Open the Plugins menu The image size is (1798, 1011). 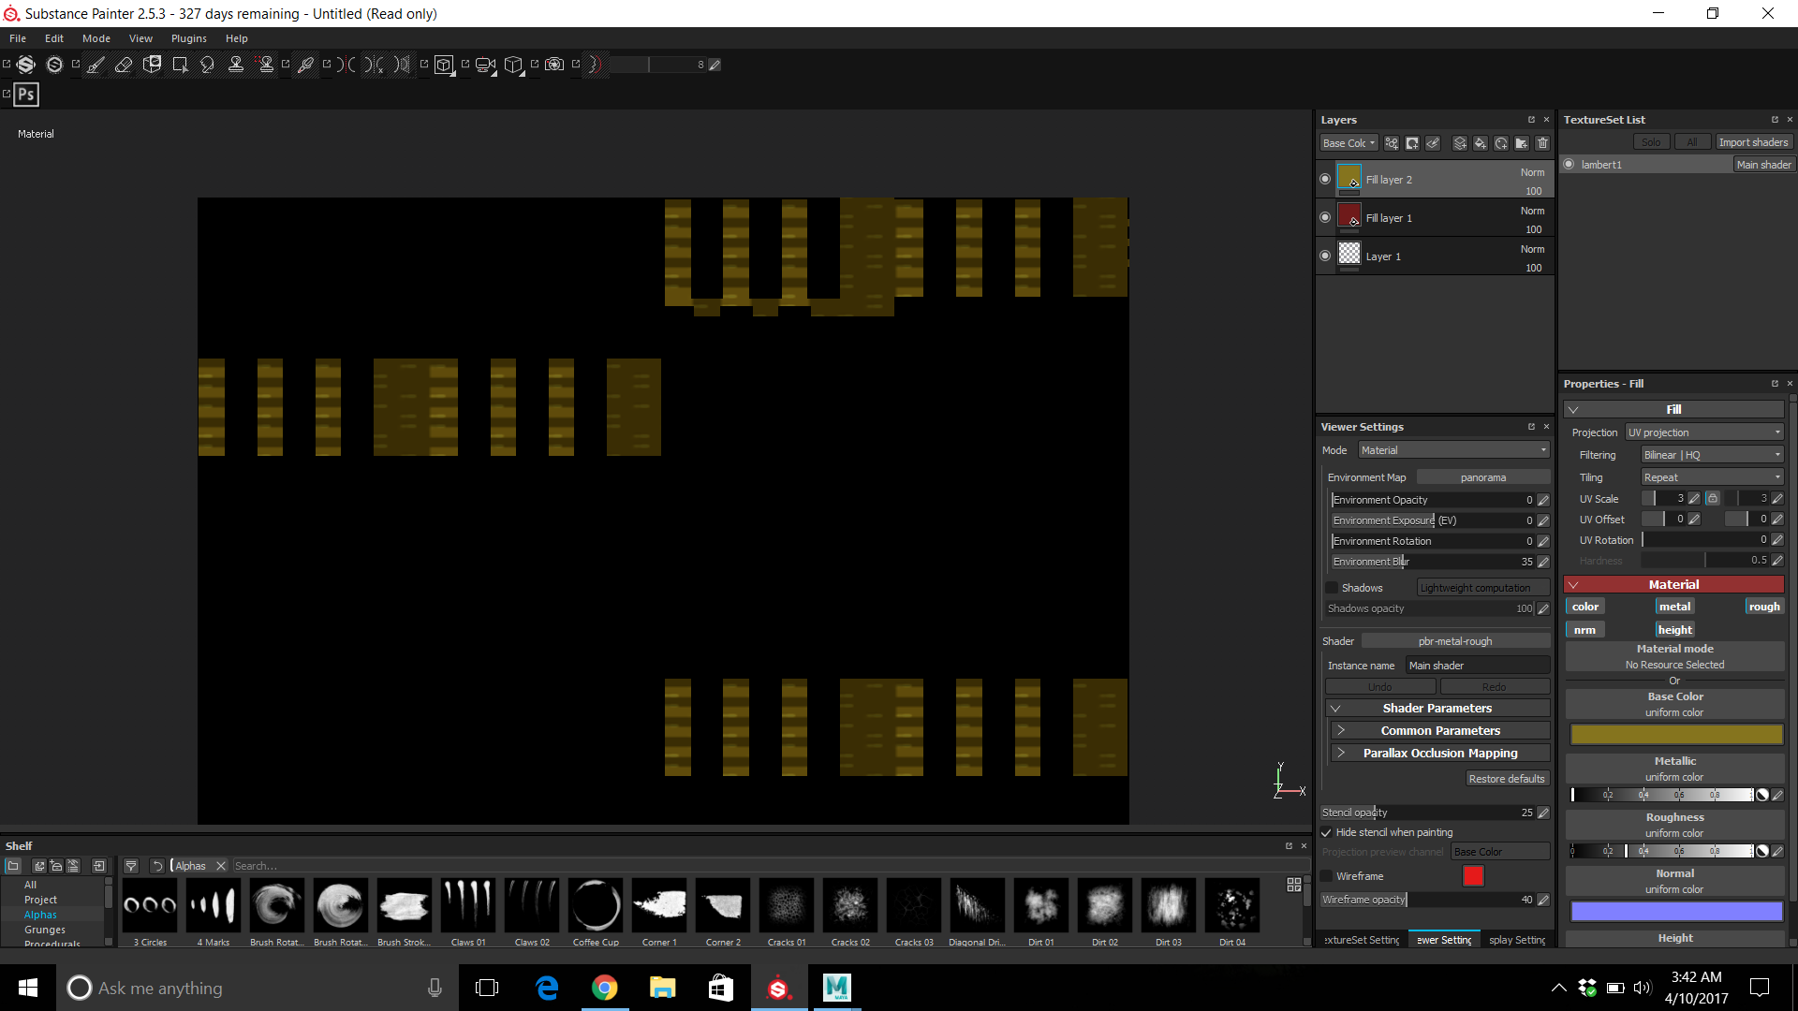[189, 38]
